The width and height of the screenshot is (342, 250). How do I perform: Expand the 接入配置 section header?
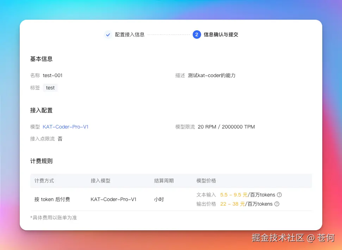point(41,110)
